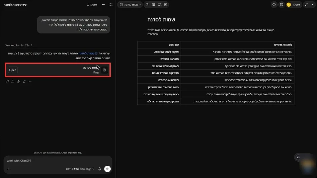The width and height of the screenshot is (317, 178).
Task: Expand the page panel to full screen
Action: point(306,4)
